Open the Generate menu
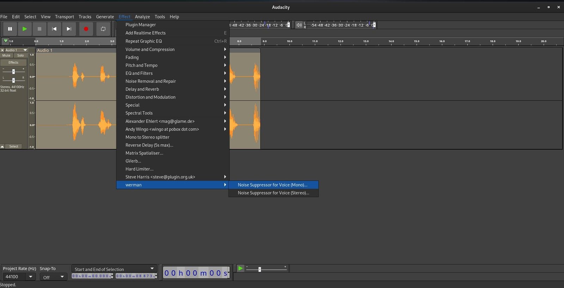The width and height of the screenshot is (564, 288). (105, 17)
